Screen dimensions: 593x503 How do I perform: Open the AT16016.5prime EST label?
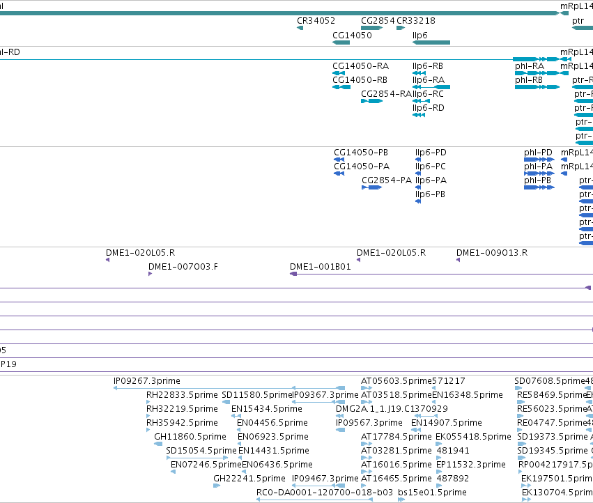click(396, 465)
